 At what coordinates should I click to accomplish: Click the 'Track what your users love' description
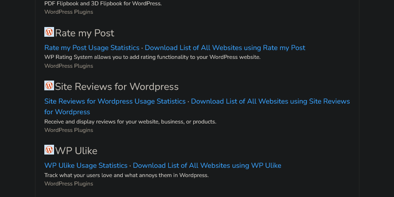click(126, 175)
